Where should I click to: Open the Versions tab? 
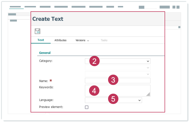(80, 40)
